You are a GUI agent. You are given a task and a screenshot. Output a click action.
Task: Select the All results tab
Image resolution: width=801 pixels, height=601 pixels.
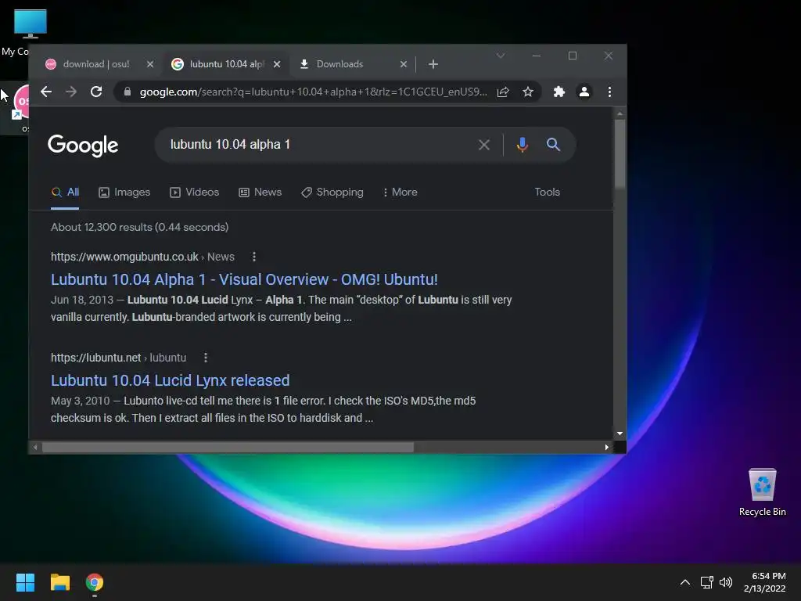[x=66, y=193]
